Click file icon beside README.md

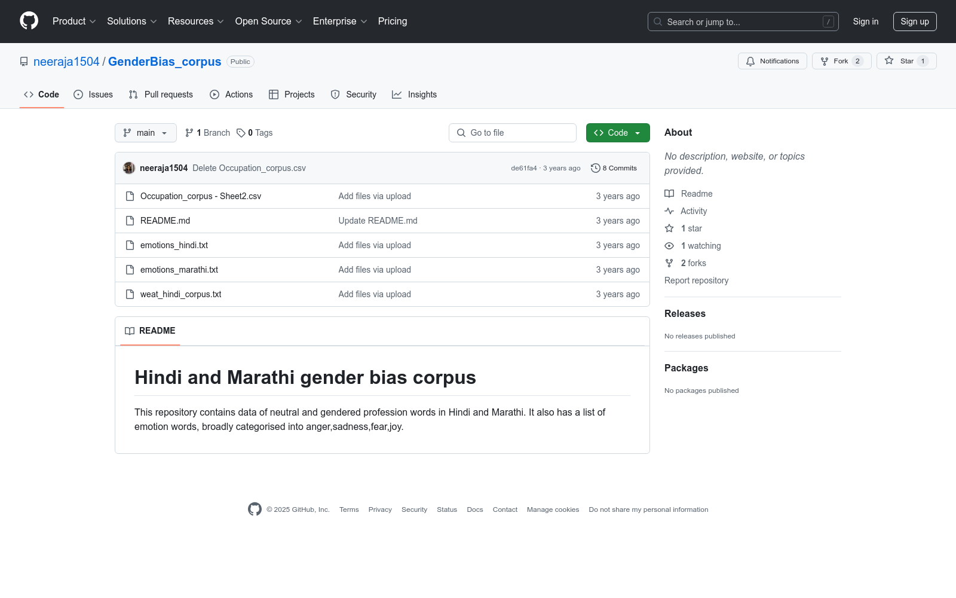click(130, 221)
